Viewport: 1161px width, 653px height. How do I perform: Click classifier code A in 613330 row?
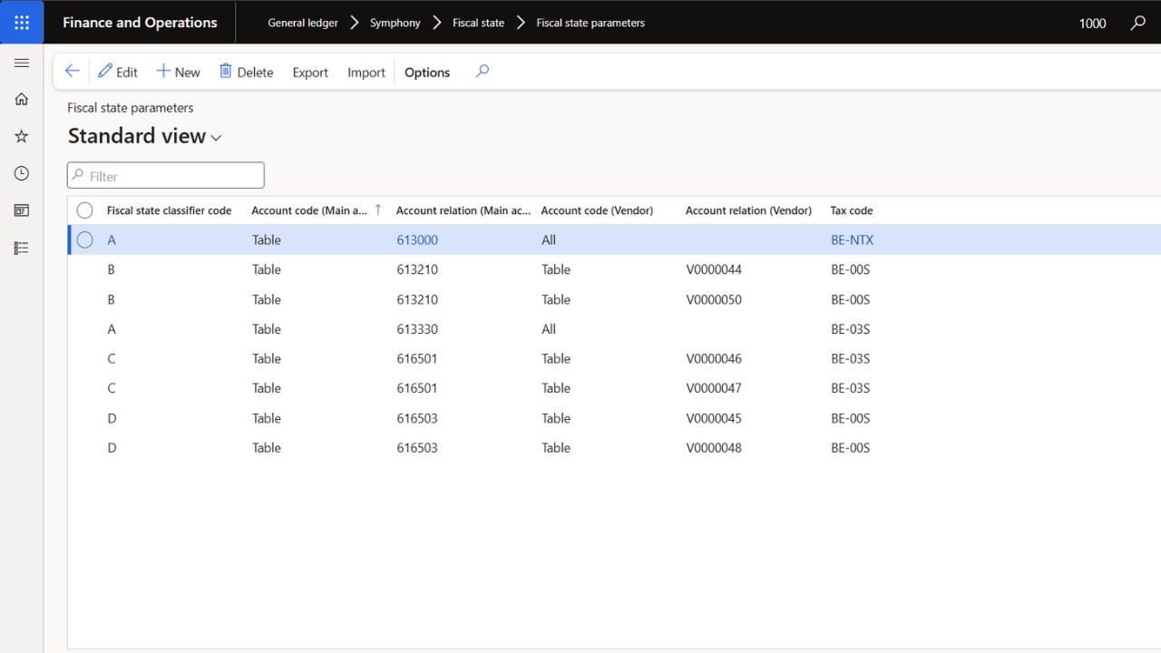(x=112, y=329)
